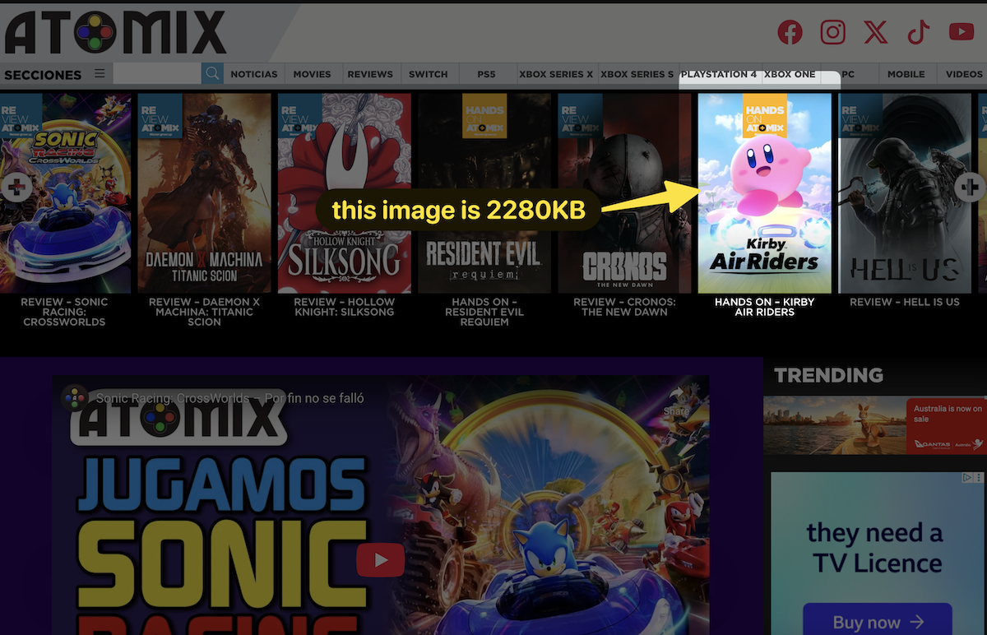Image resolution: width=987 pixels, height=635 pixels.
Task: Click the Secciones label
Action: pos(43,74)
